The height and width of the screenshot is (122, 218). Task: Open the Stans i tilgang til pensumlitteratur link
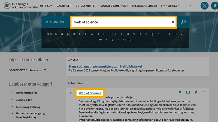point(105,66)
